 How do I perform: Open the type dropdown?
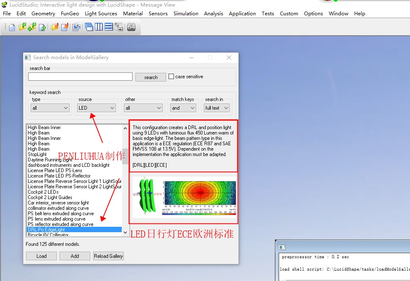pos(50,108)
